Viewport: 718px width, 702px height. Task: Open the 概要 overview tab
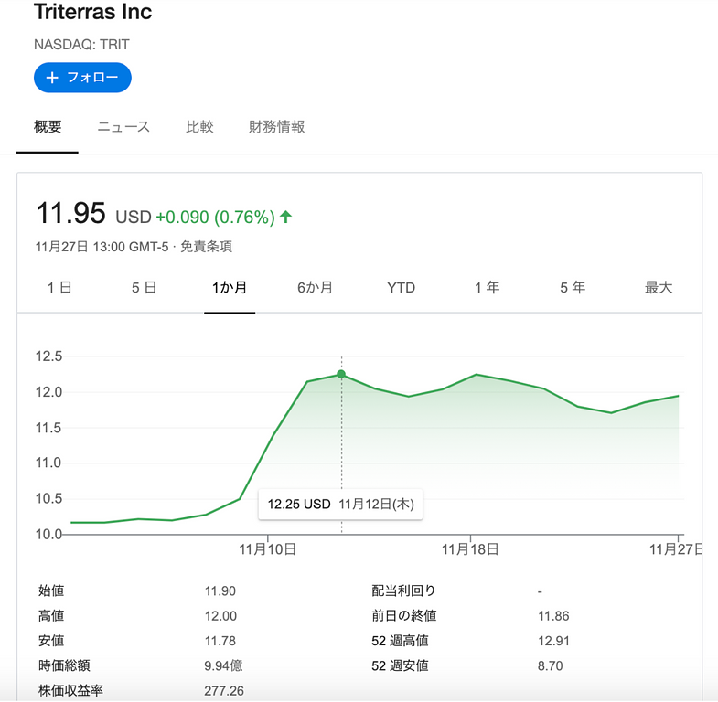pyautogui.click(x=48, y=127)
